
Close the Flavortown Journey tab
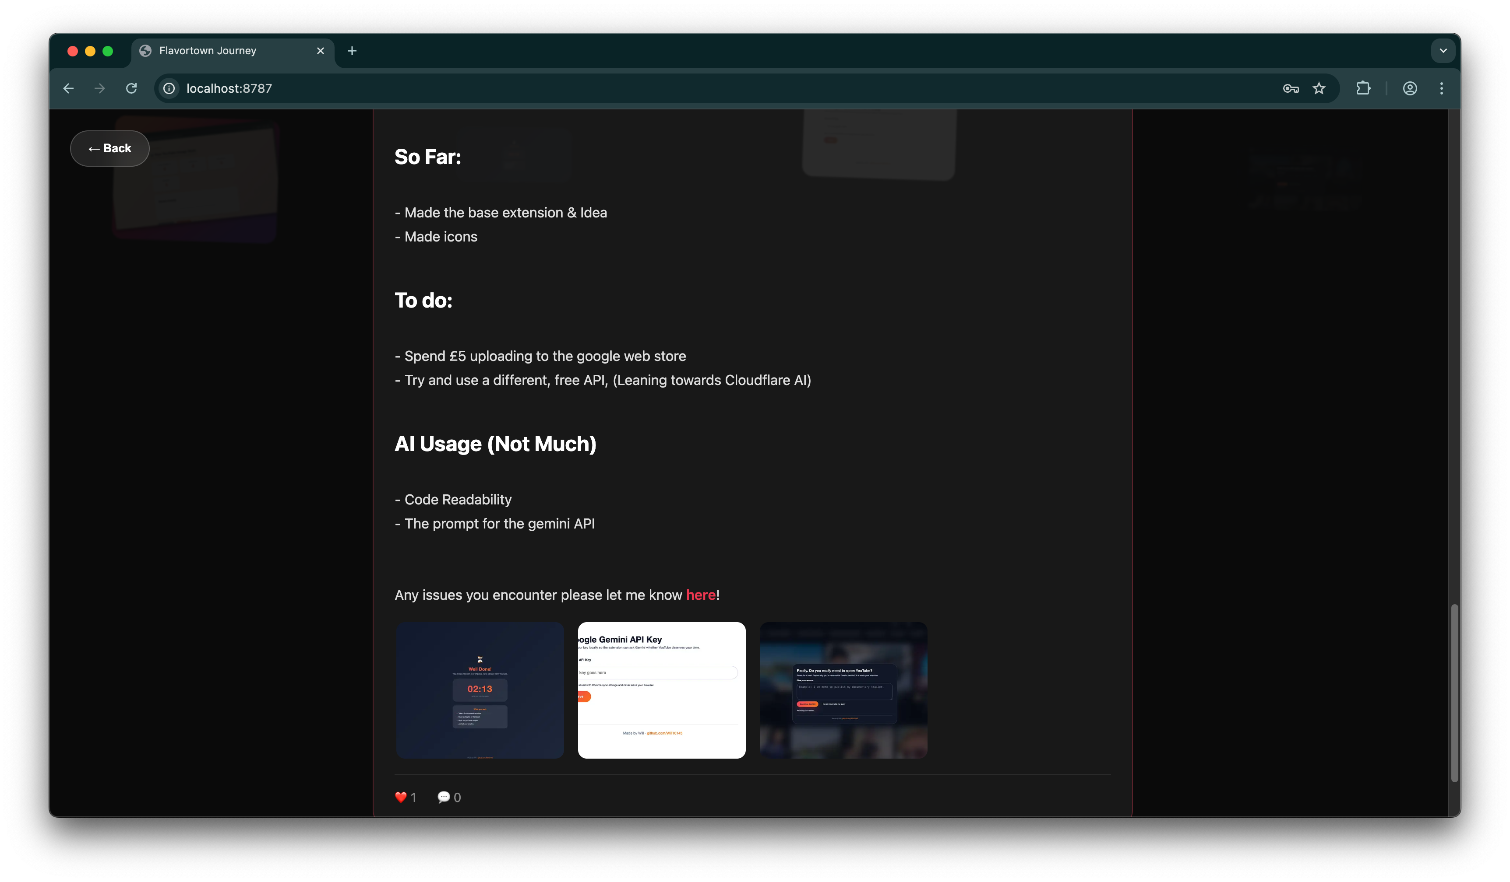(321, 51)
